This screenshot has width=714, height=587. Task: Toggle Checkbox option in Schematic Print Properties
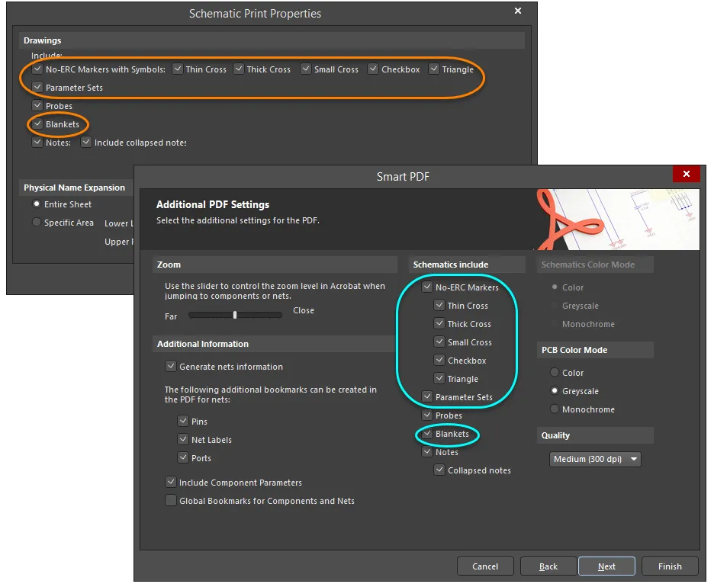click(373, 69)
